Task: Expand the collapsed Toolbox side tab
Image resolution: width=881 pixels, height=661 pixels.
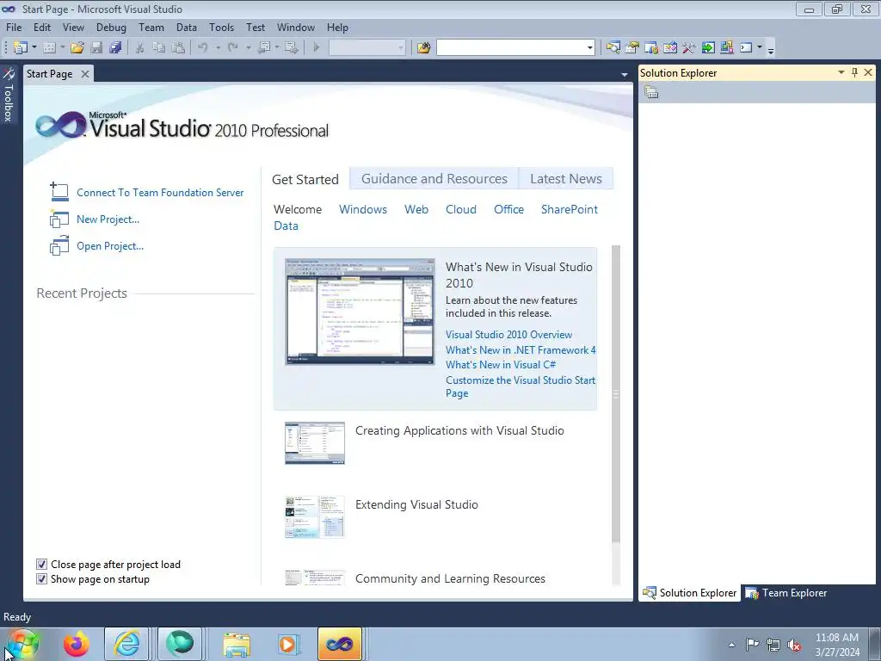Action: click(9, 95)
